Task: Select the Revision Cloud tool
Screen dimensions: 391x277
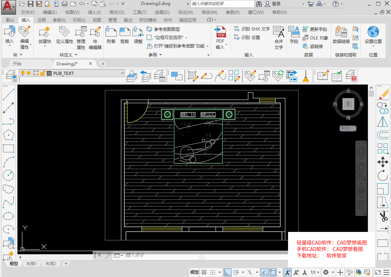Action: pyautogui.click(x=9, y=189)
